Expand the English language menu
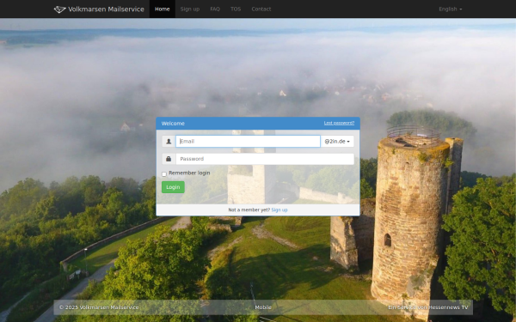 click(x=450, y=9)
